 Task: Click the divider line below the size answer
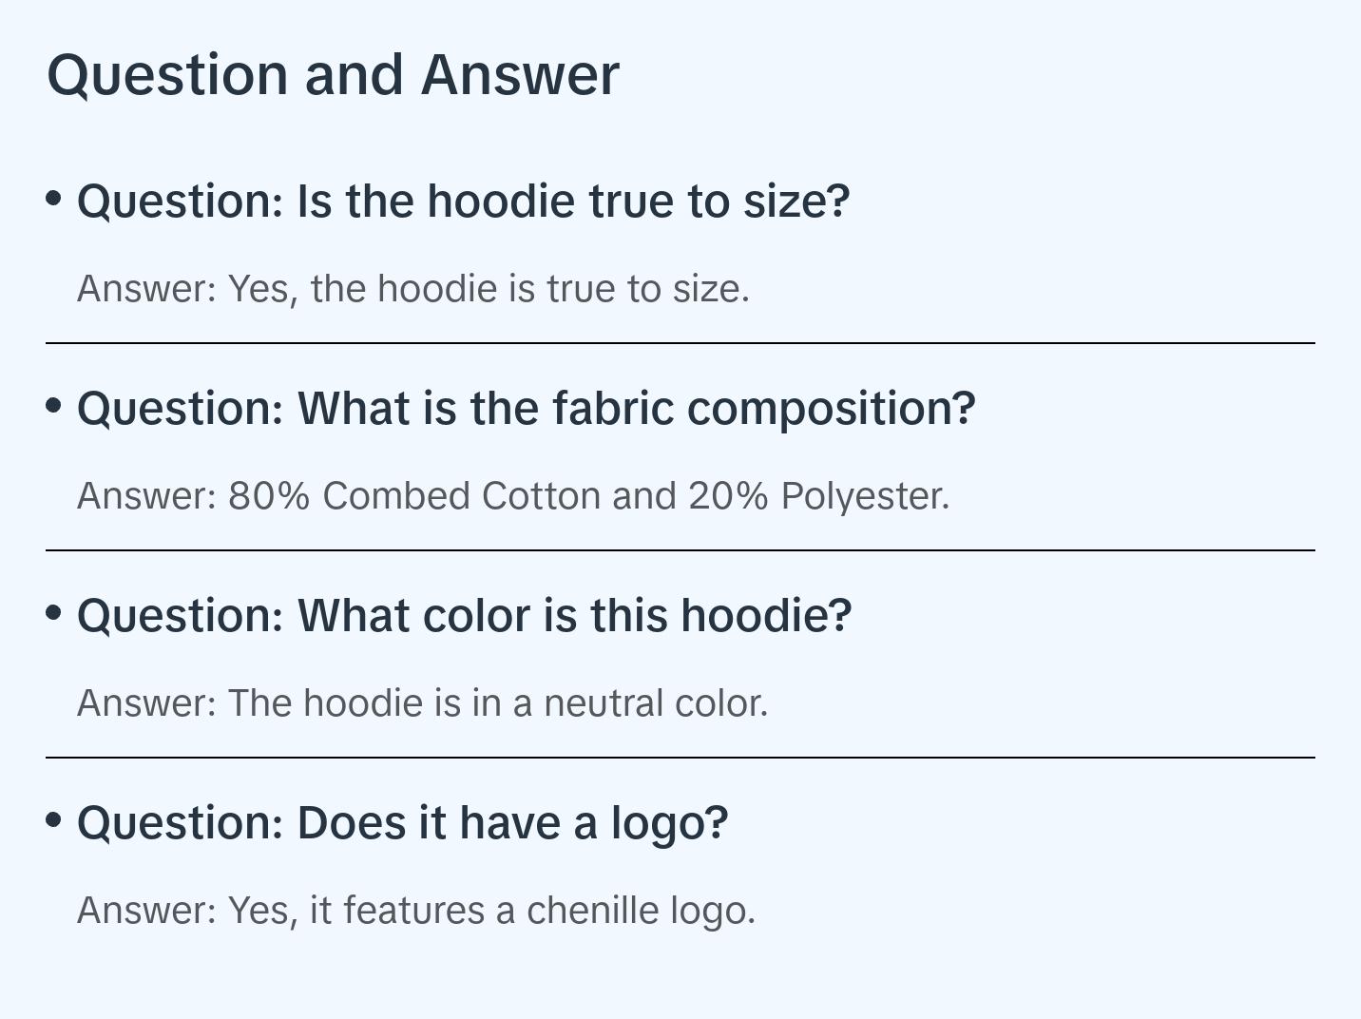680,343
